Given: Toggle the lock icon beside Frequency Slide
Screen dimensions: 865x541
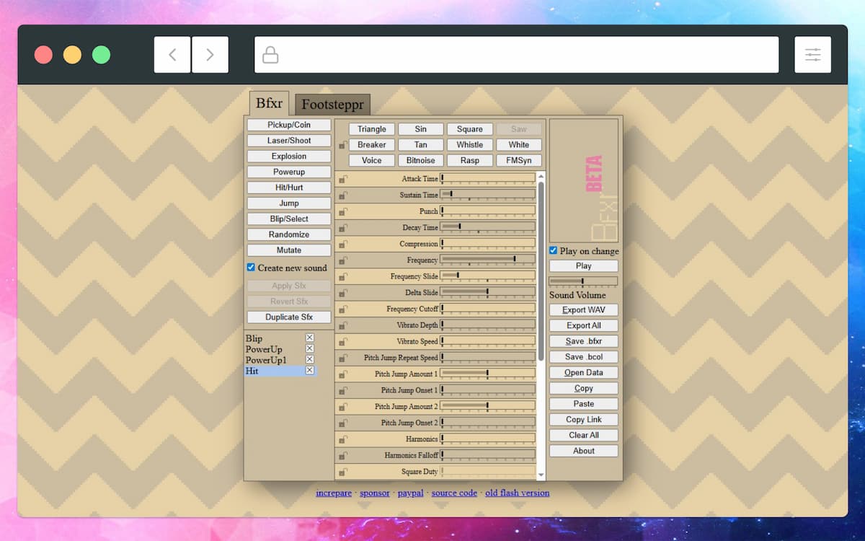Looking at the screenshot, I should (x=343, y=277).
